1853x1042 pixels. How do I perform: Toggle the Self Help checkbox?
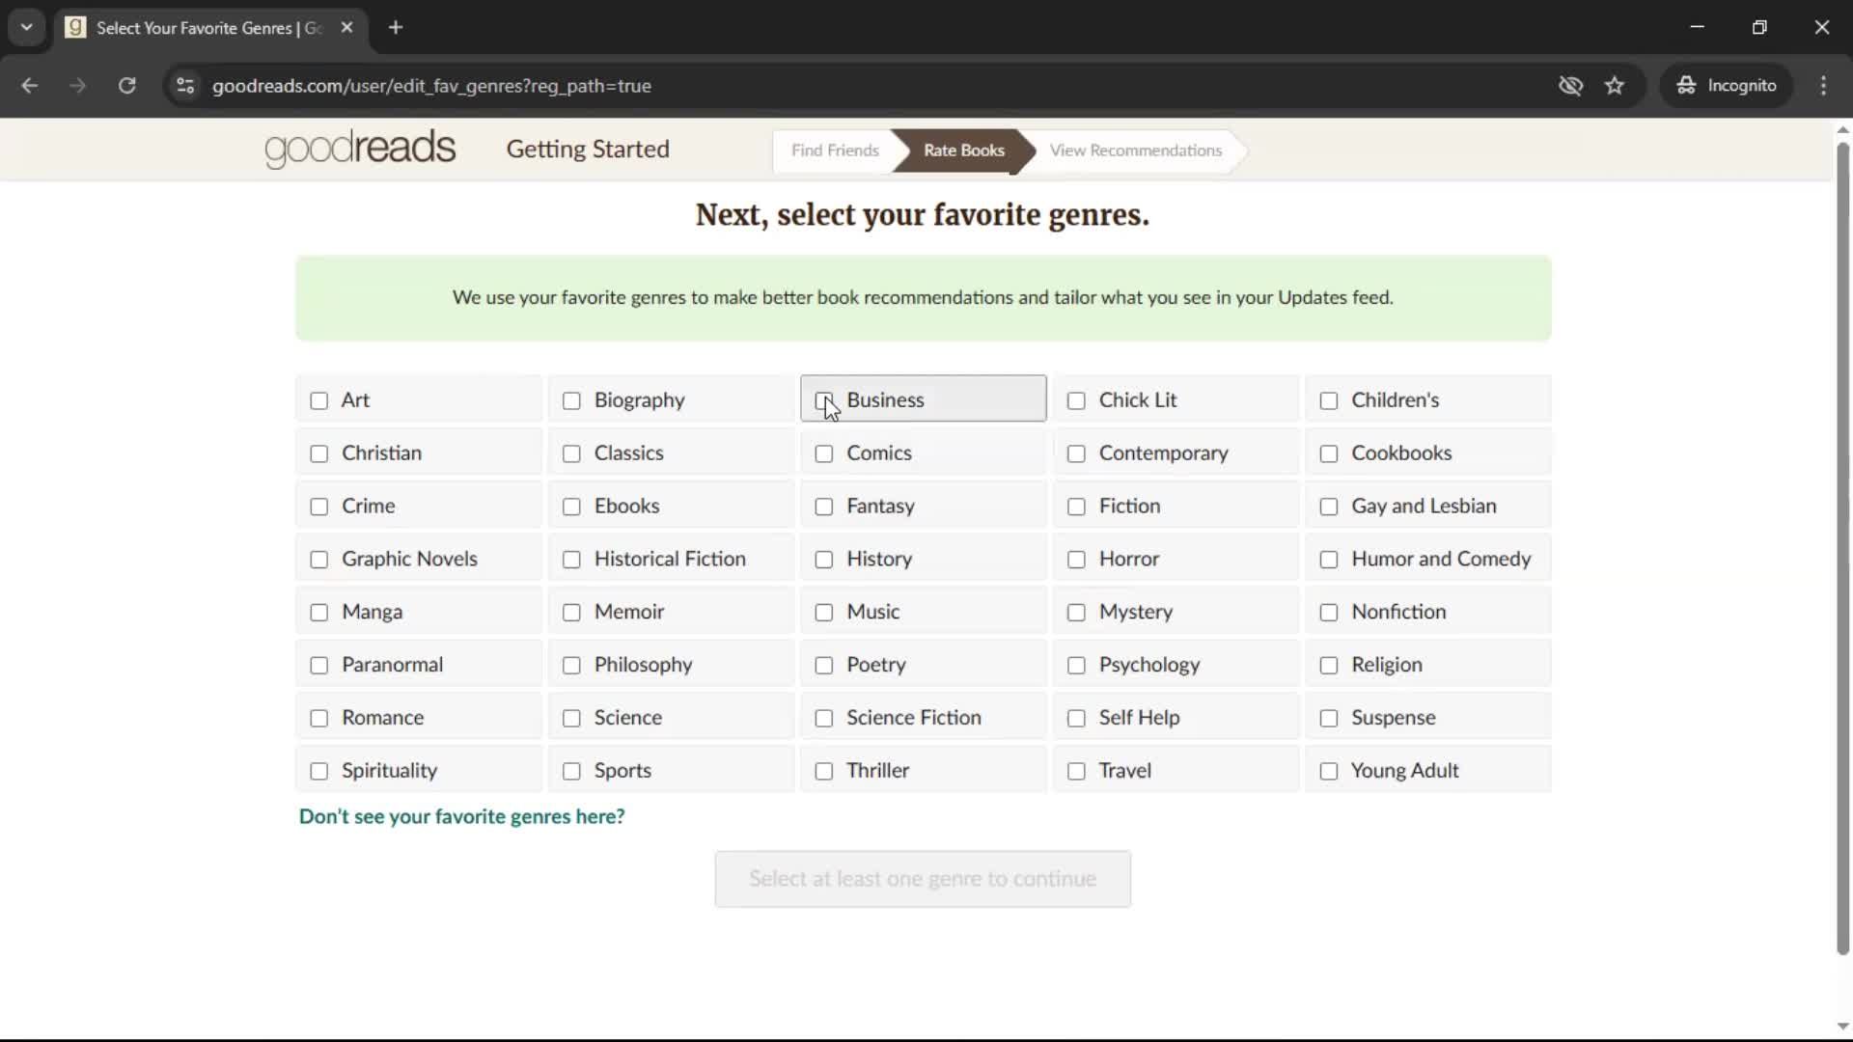pos(1076,719)
